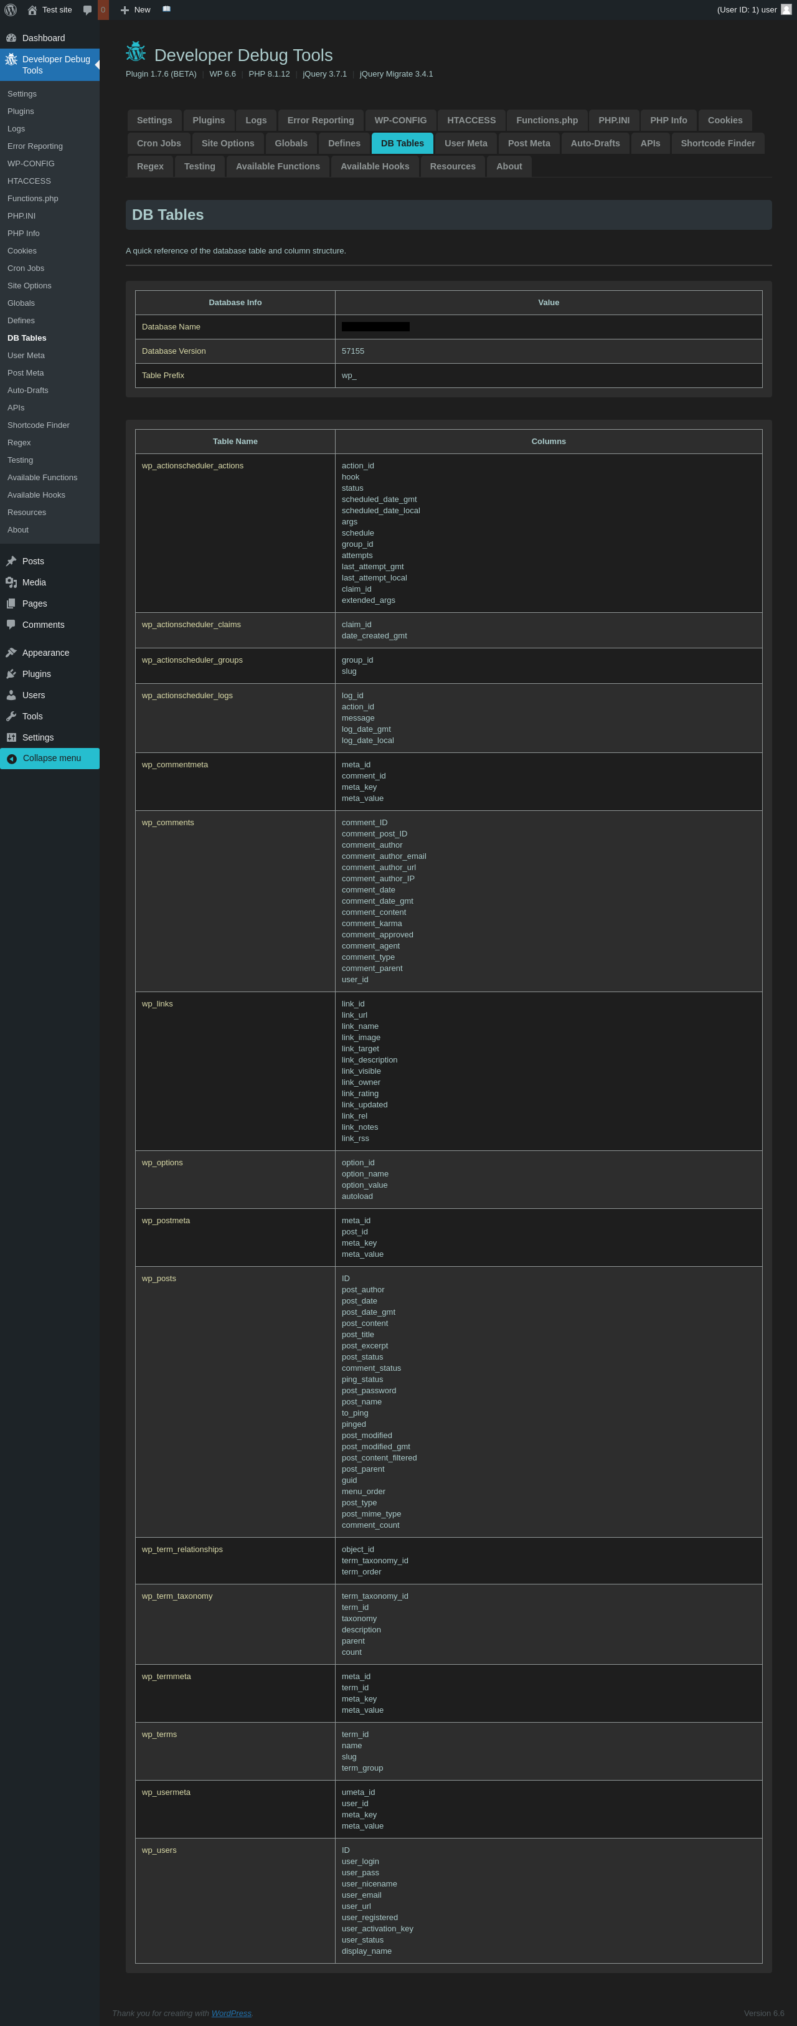Click the Comments speech bubble sidebar icon
The width and height of the screenshot is (797, 2026).
click(11, 625)
